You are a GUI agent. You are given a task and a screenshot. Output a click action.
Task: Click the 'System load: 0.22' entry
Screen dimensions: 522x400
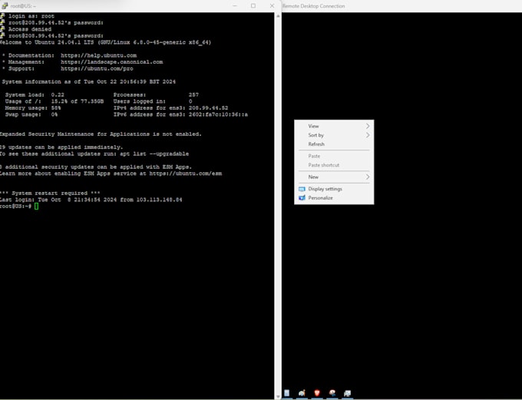coord(35,95)
